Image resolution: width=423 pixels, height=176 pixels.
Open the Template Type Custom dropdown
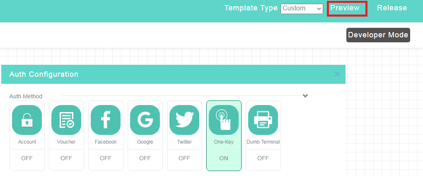302,9
